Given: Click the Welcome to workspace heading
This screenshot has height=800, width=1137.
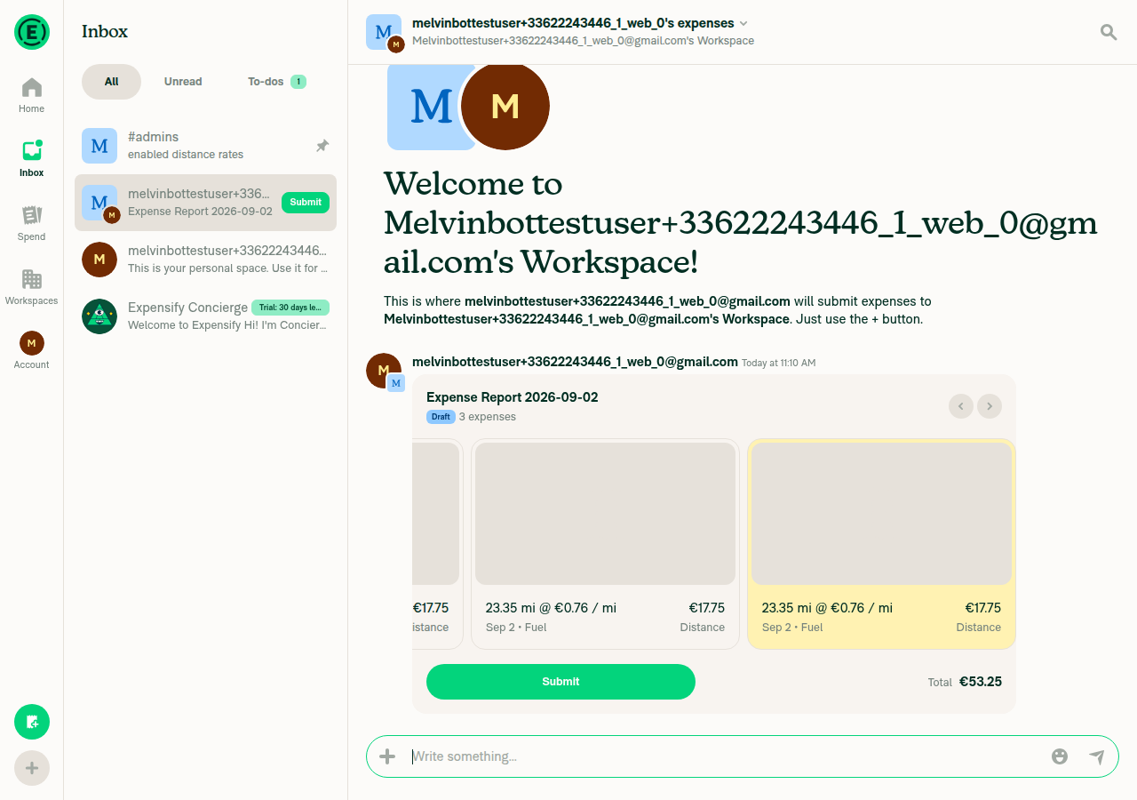Looking at the screenshot, I should 741,223.
